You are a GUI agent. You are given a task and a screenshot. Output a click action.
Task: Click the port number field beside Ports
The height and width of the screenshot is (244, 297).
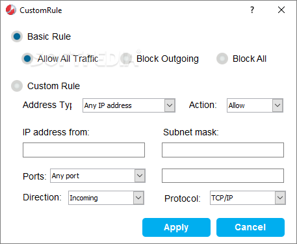(x=223, y=176)
